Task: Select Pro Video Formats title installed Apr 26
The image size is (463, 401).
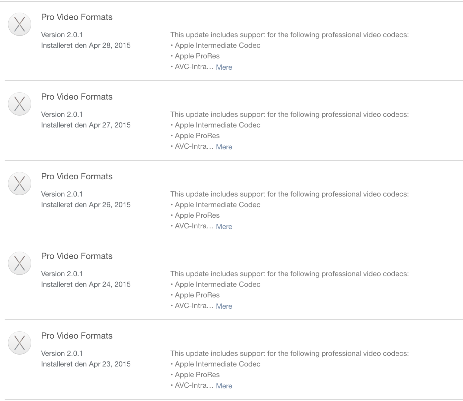Action: 77,177
